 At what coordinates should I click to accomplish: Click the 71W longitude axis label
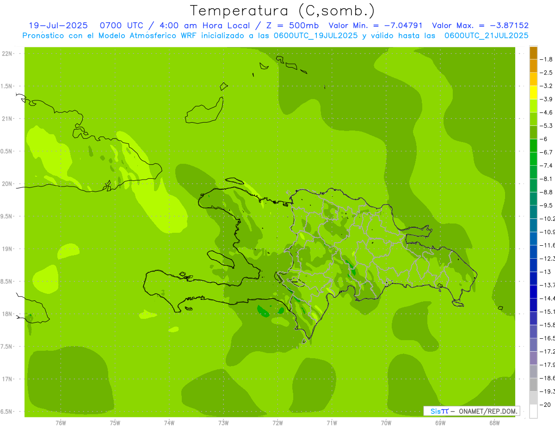pyautogui.click(x=332, y=423)
